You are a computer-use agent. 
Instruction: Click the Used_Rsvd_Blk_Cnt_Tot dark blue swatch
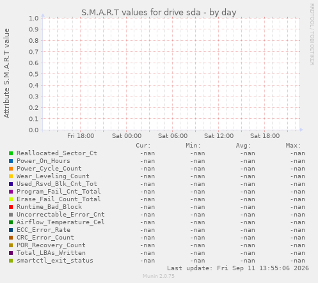[11, 184]
